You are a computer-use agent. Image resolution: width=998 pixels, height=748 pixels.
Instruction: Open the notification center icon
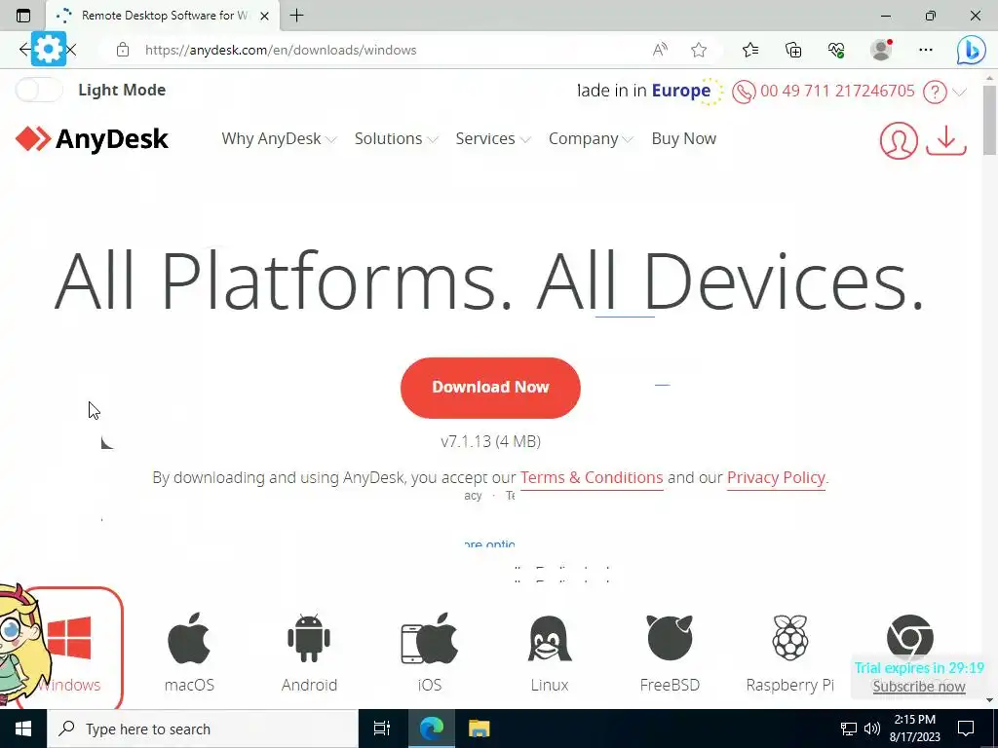click(x=966, y=729)
